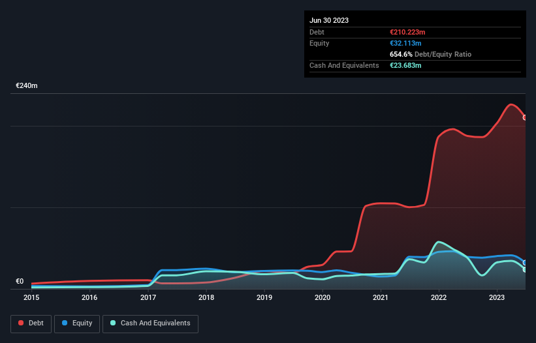Click the 2016 x-axis label
Screen dimensions: 536x343
(x=89, y=297)
